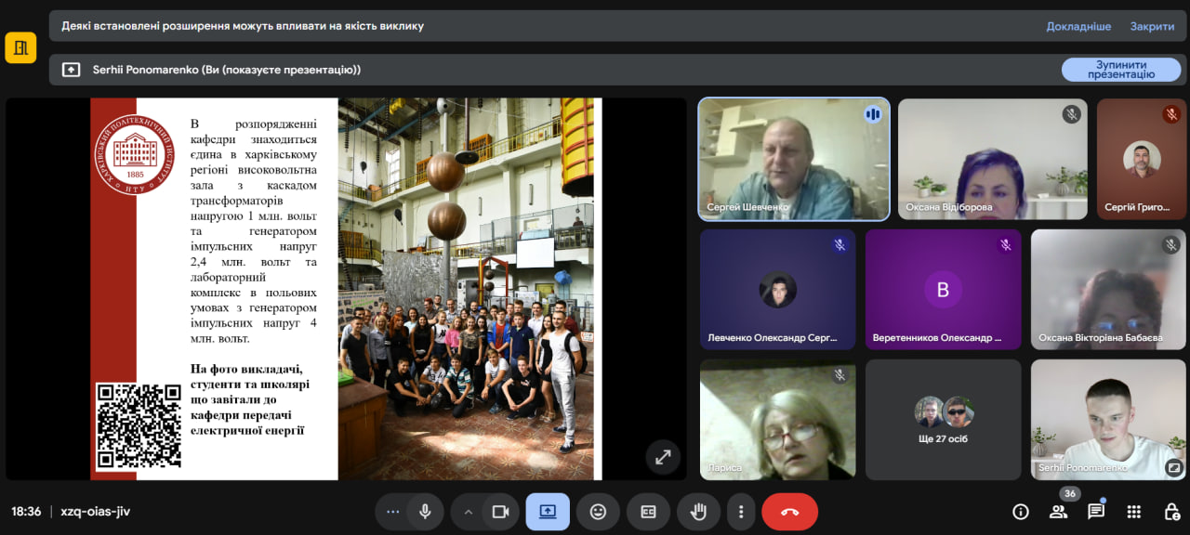Image resolution: width=1190 pixels, height=535 pixels.
Task: Toggle the camera button
Action: pyautogui.click(x=501, y=512)
